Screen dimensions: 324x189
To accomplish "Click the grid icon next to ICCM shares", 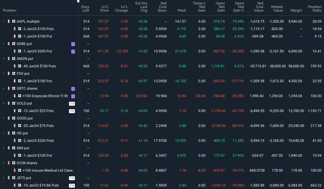I will point(14,163).
